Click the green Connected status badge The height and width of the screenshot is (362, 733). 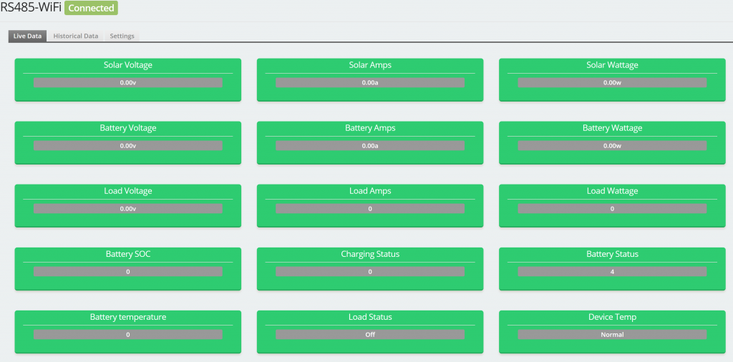click(91, 9)
